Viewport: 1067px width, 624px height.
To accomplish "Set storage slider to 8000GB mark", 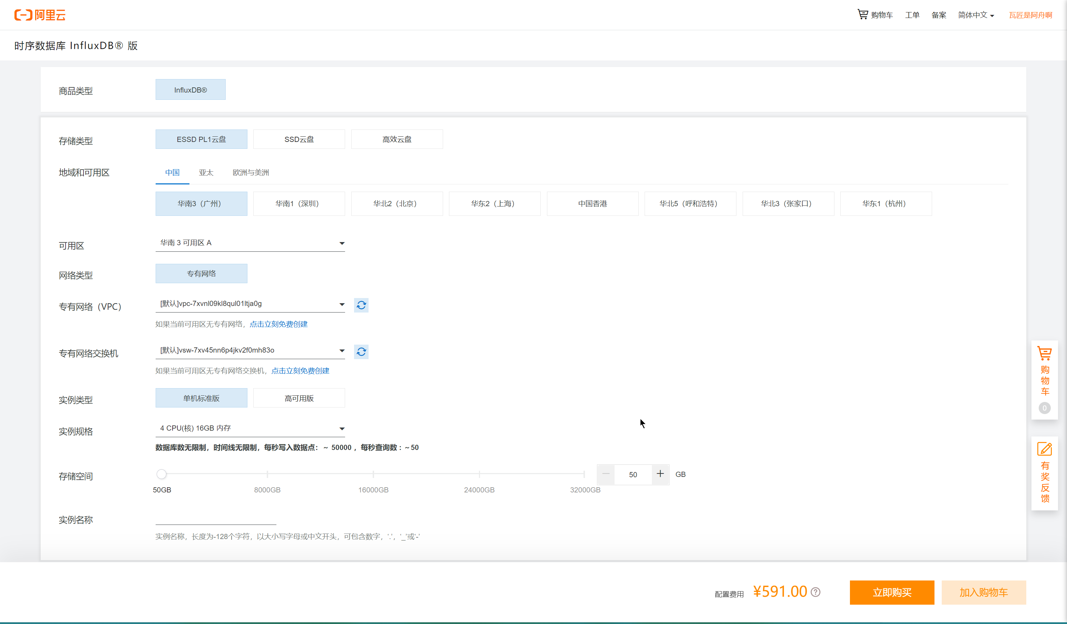I will point(267,474).
